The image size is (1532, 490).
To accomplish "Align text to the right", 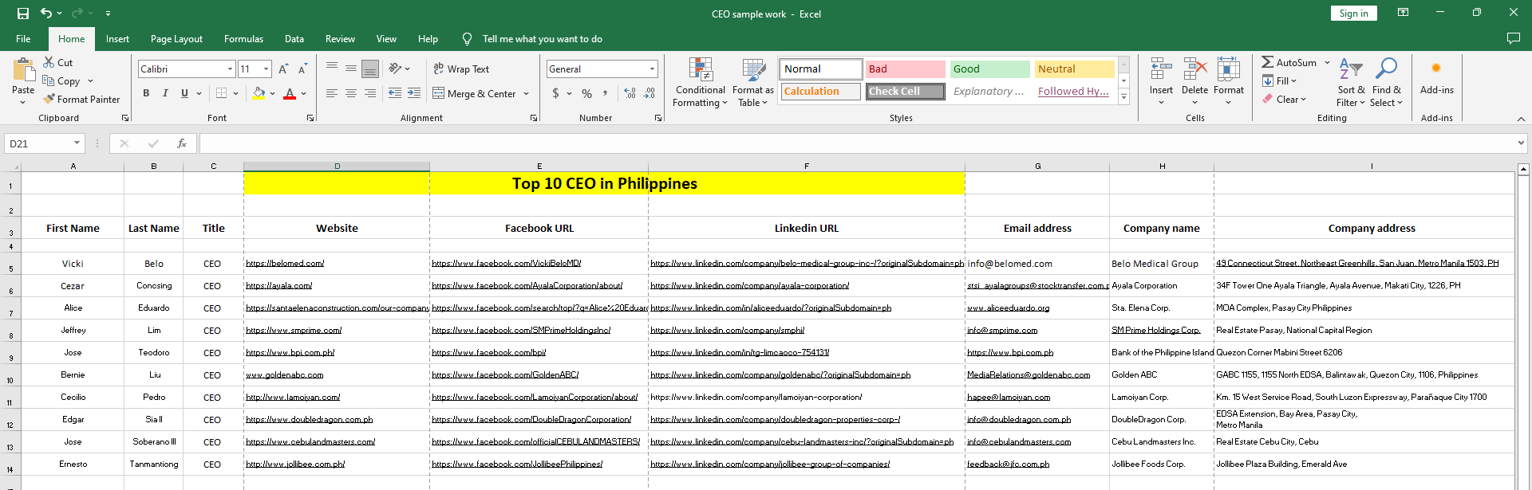I will pyautogui.click(x=370, y=93).
